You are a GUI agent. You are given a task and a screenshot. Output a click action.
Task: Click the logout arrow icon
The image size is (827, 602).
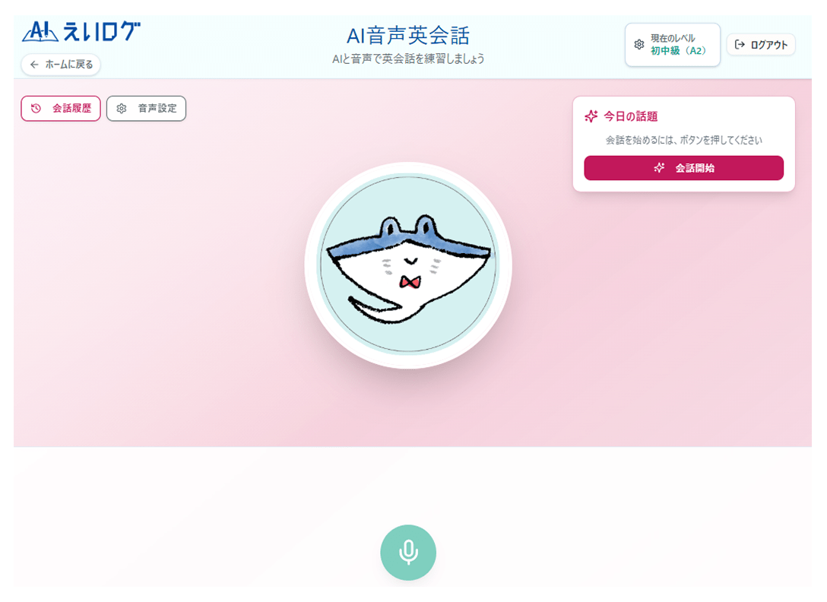click(740, 44)
